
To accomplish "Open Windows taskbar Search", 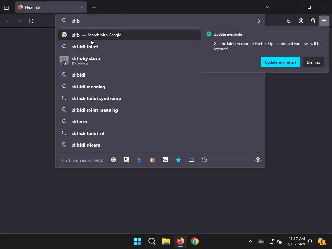I will click(x=152, y=241).
